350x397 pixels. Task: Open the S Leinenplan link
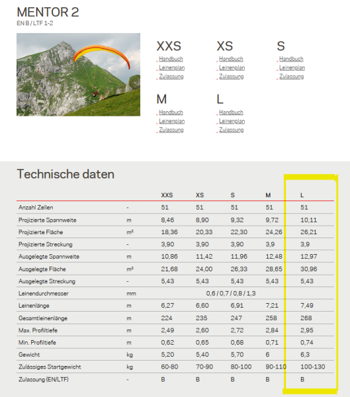tap(292, 68)
